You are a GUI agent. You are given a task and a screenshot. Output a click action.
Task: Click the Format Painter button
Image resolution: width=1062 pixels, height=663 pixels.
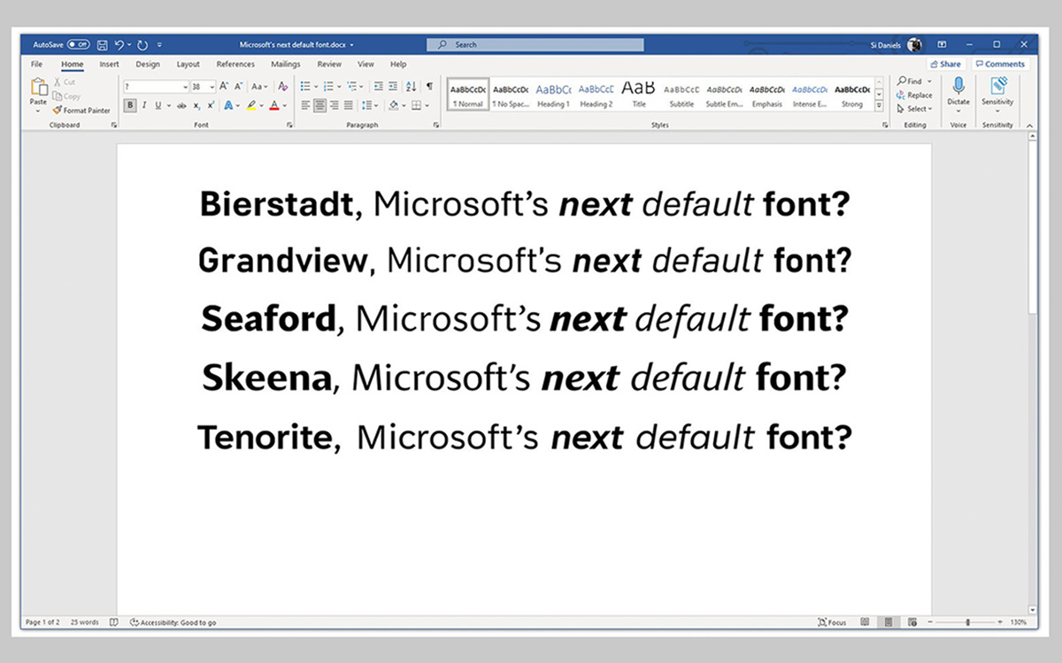(81, 110)
